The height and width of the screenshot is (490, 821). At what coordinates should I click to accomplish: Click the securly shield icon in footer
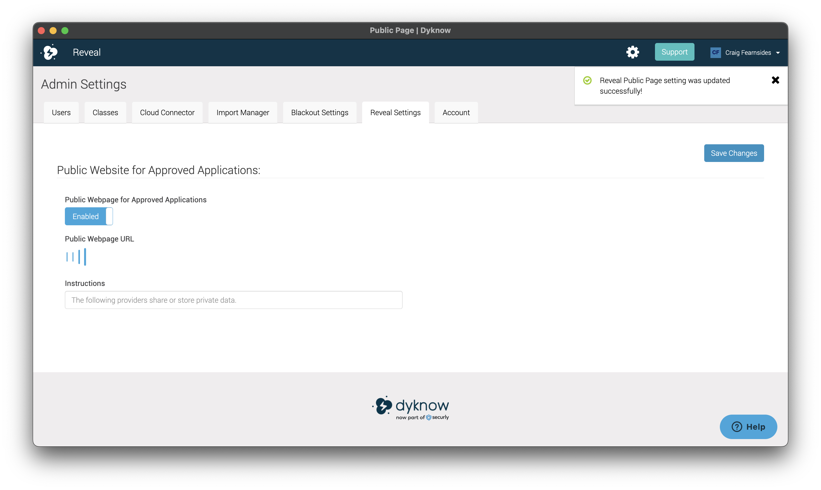(428, 417)
